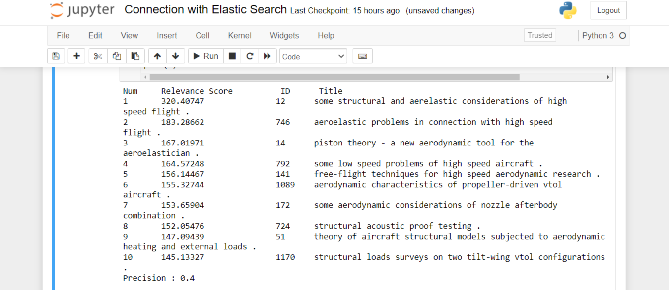Open the Code cell type dropdown
The image size is (669, 290).
313,56
